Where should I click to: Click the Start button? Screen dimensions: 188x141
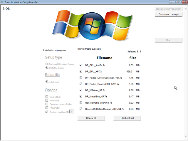click(168, 40)
